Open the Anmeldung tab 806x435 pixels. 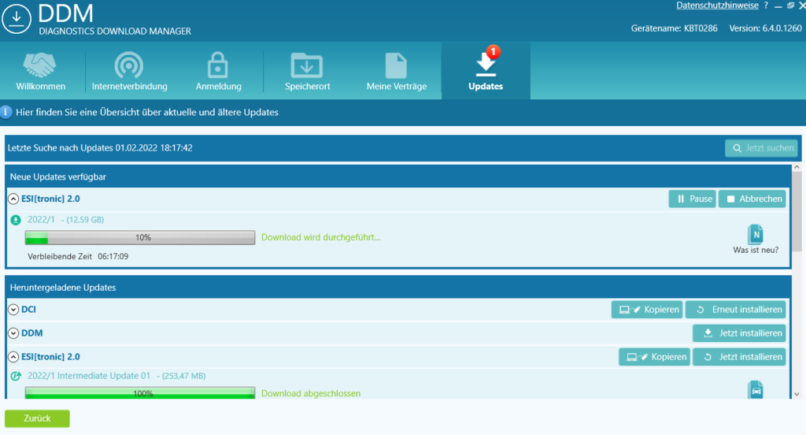pyautogui.click(x=218, y=72)
